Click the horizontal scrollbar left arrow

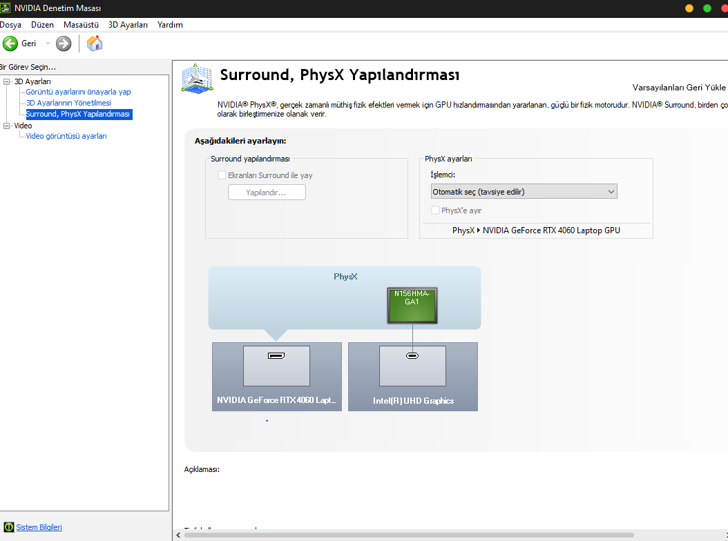tap(178, 535)
